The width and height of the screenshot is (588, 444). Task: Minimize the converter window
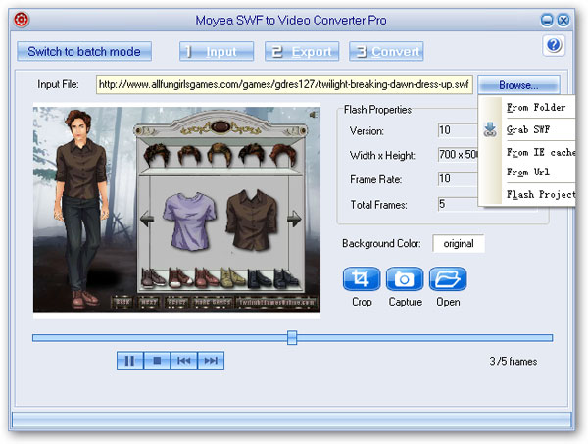[x=547, y=20]
